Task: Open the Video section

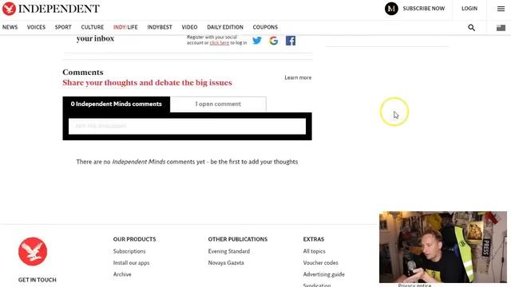Action: [190, 27]
